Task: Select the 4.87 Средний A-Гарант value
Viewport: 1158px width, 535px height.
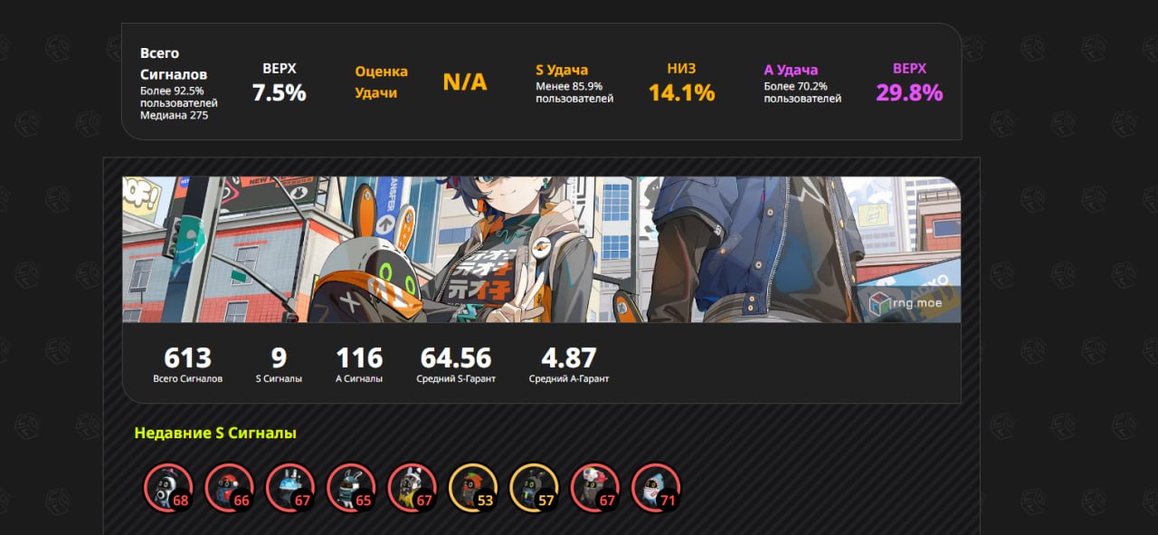Action: [x=569, y=364]
